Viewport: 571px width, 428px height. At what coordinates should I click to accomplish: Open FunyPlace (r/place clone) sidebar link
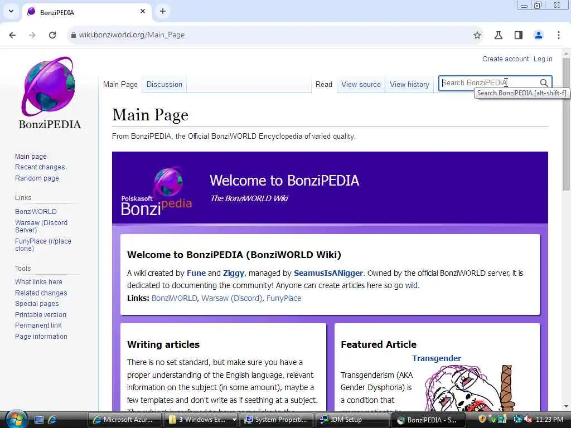click(43, 245)
